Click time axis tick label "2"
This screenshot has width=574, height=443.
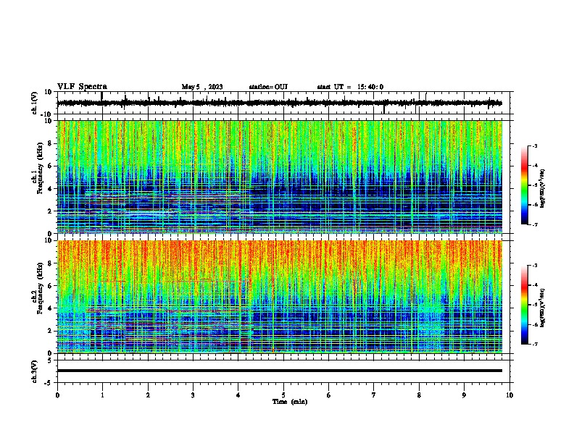[148, 395]
